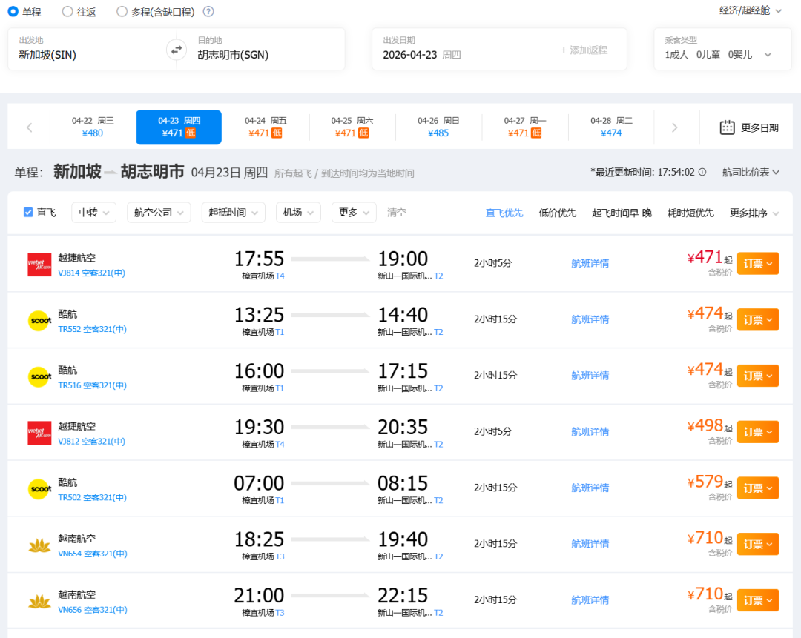Go to previous dates with left arrow
This screenshot has height=638, width=801.
[30, 127]
